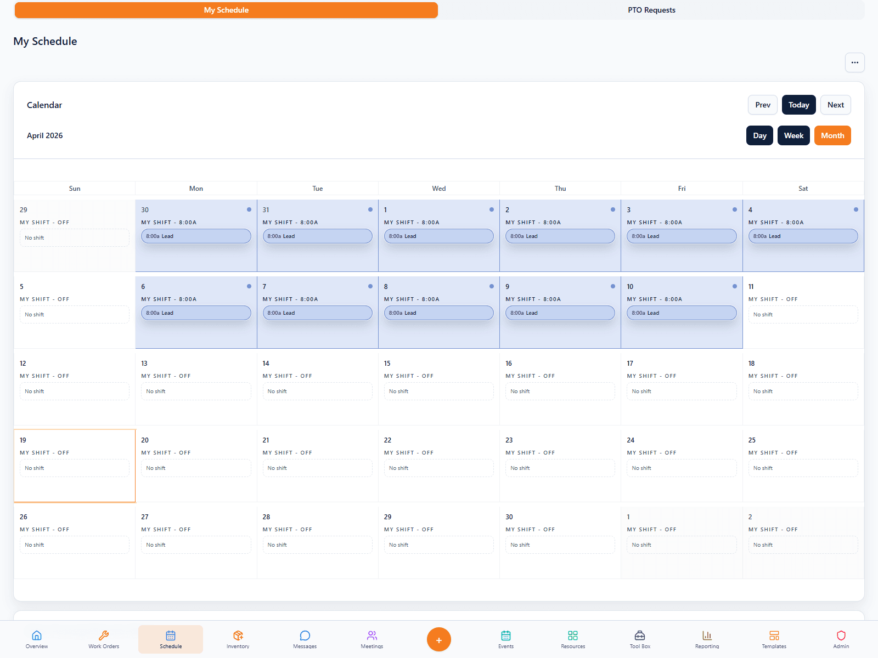This screenshot has width=878, height=658.
Task: Select My Schedule tab
Action: (x=226, y=10)
